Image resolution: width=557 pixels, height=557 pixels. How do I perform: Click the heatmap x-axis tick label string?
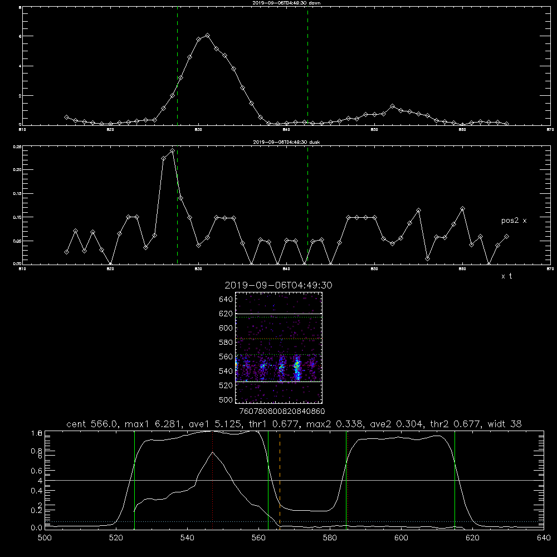click(x=282, y=411)
